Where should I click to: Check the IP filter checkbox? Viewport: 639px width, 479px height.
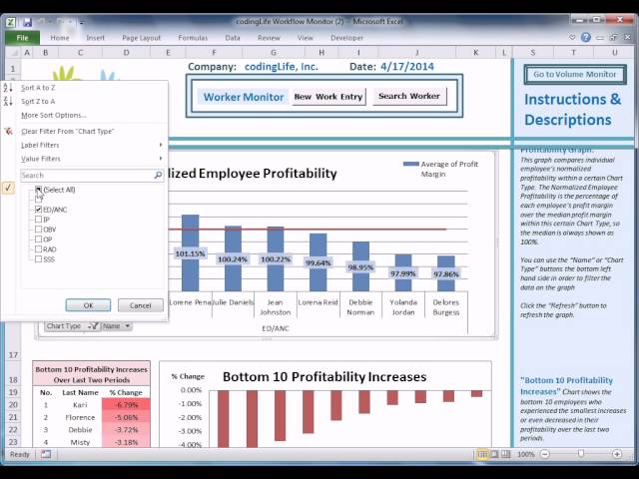click(x=38, y=220)
